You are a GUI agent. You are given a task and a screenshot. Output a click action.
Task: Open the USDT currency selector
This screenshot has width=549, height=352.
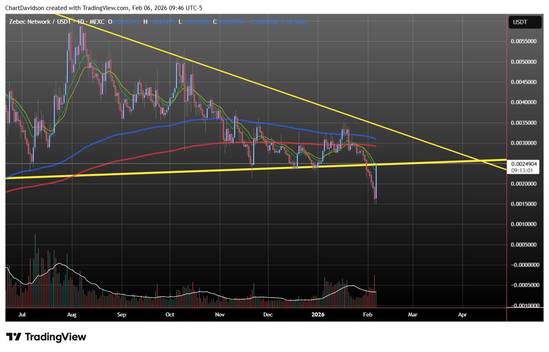(x=525, y=22)
